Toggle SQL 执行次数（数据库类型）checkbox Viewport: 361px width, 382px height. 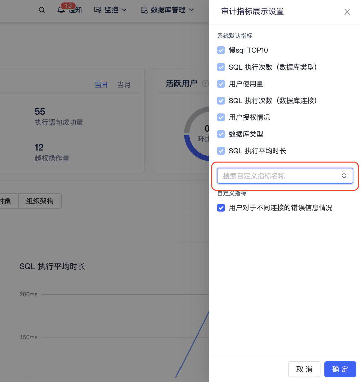click(x=221, y=67)
